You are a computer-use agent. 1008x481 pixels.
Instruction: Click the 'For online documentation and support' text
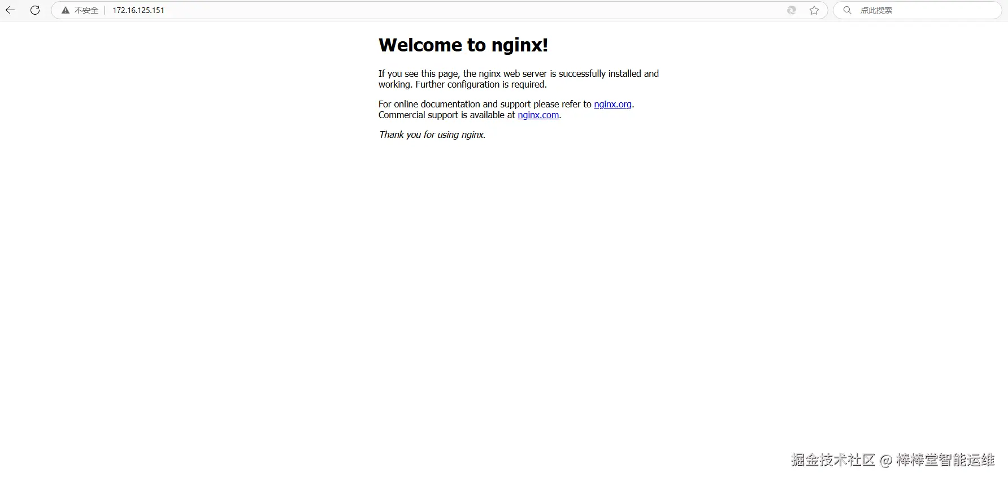[x=455, y=104]
